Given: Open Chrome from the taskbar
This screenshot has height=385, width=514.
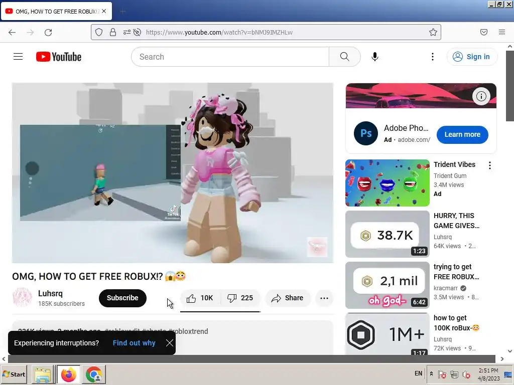Looking at the screenshot, I should click(x=94, y=374).
